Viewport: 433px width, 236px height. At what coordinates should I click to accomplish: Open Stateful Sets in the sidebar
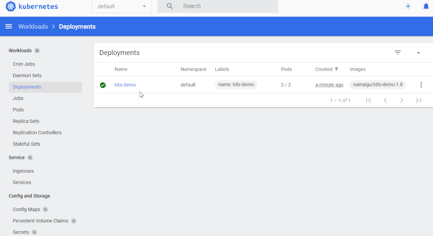pyautogui.click(x=26, y=144)
